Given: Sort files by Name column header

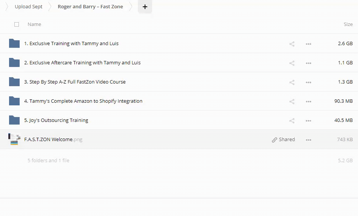Looking at the screenshot, I should click(34, 24).
